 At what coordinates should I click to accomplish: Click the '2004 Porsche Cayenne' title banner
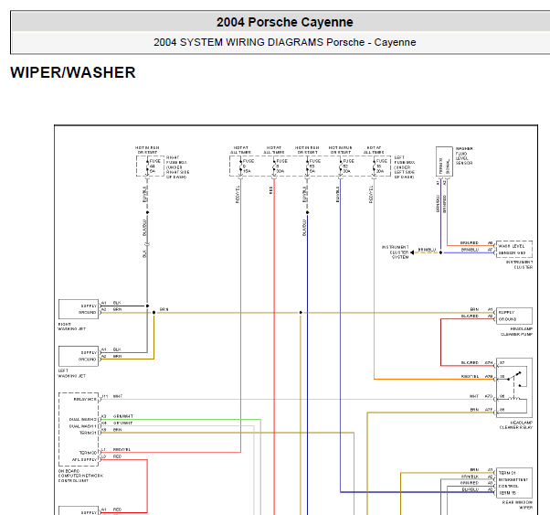284,22
